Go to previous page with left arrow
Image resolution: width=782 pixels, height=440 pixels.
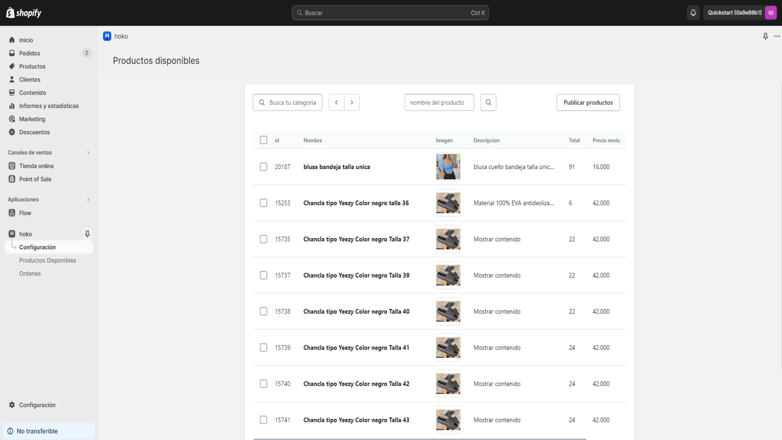tap(336, 103)
